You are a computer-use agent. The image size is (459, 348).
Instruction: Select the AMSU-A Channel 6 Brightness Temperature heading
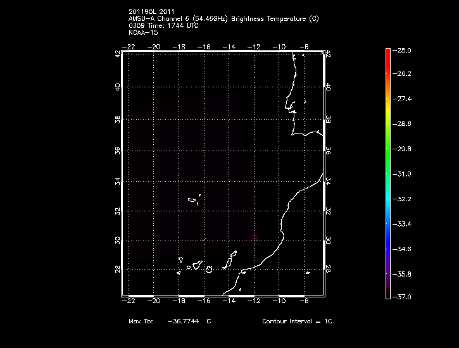(x=223, y=19)
